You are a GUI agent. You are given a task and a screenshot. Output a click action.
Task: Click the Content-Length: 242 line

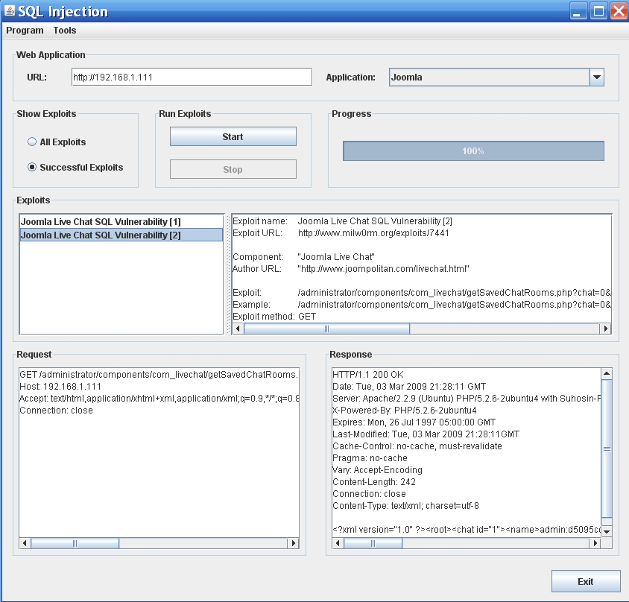(374, 482)
